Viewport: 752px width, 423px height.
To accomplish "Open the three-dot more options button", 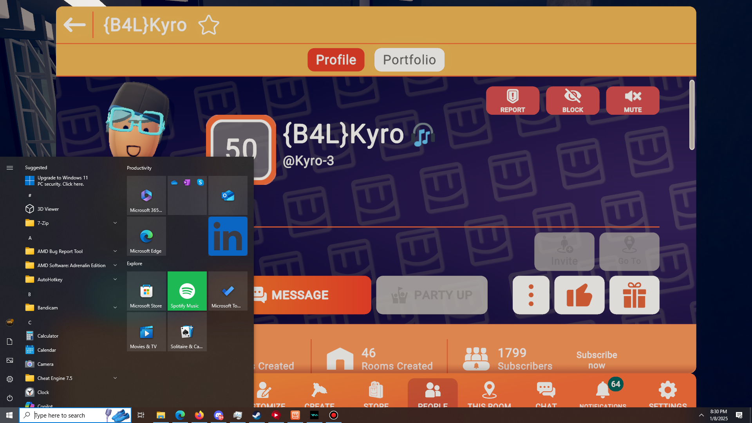I will click(x=531, y=295).
